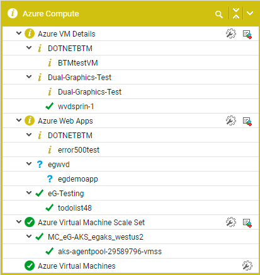
Task: Click info state icon of Azure VM Details
Action: point(30,33)
